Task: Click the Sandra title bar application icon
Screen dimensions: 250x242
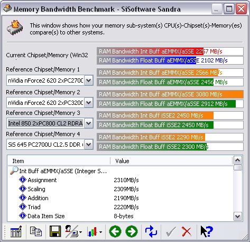Action: coord(7,8)
